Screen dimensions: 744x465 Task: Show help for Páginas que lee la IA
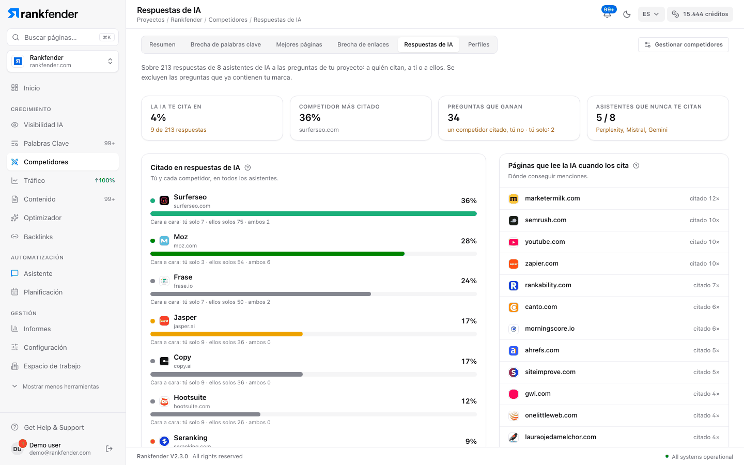click(x=636, y=165)
